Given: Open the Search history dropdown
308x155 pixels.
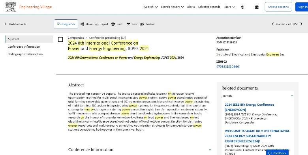Looking at the screenshot, I should tap(172, 7).
